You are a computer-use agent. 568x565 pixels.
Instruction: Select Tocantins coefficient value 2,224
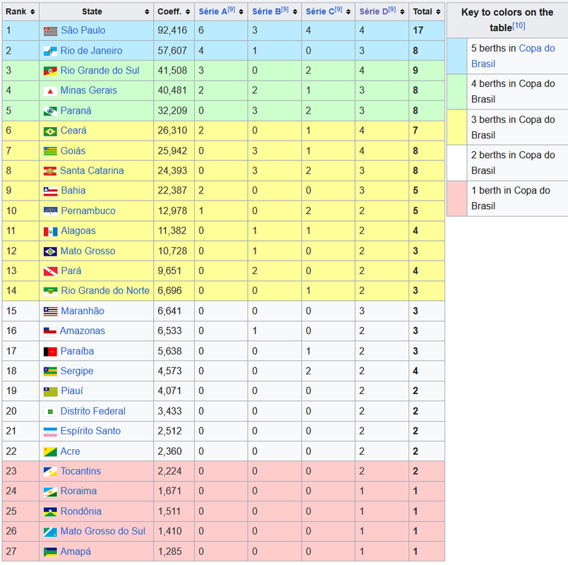coord(169,472)
